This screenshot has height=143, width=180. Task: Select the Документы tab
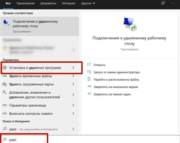tap(48, 3)
